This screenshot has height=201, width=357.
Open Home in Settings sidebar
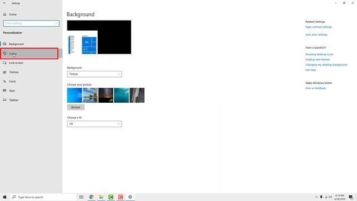click(13, 15)
